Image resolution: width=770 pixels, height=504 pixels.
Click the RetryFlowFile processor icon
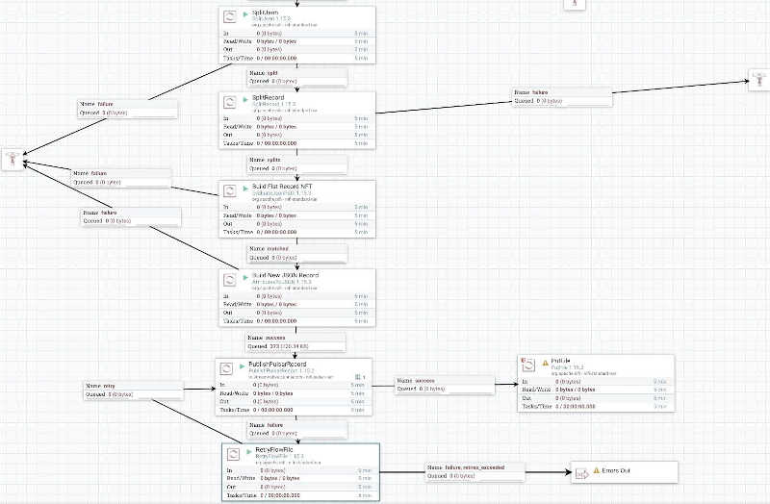(x=234, y=453)
